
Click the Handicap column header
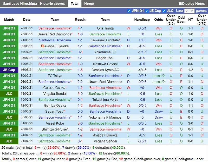pyautogui.click(x=142, y=20)
